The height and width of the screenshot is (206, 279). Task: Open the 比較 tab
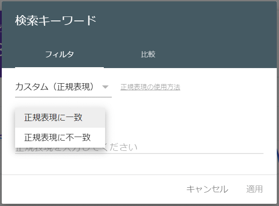(148, 54)
